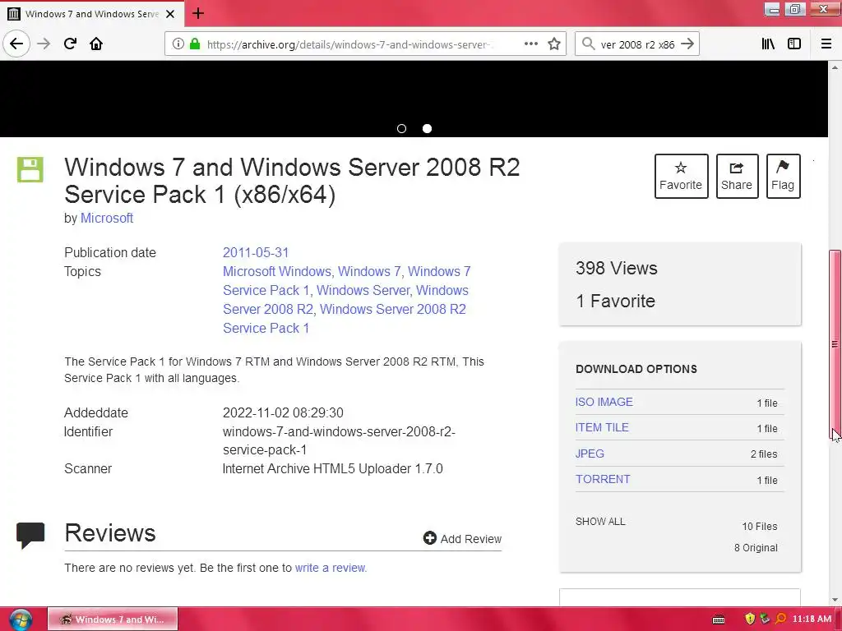
Task: Click scrollbar down arrow
Action: (x=835, y=600)
